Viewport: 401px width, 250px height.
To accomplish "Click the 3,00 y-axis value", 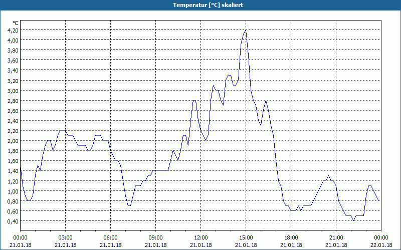I will (13, 90).
